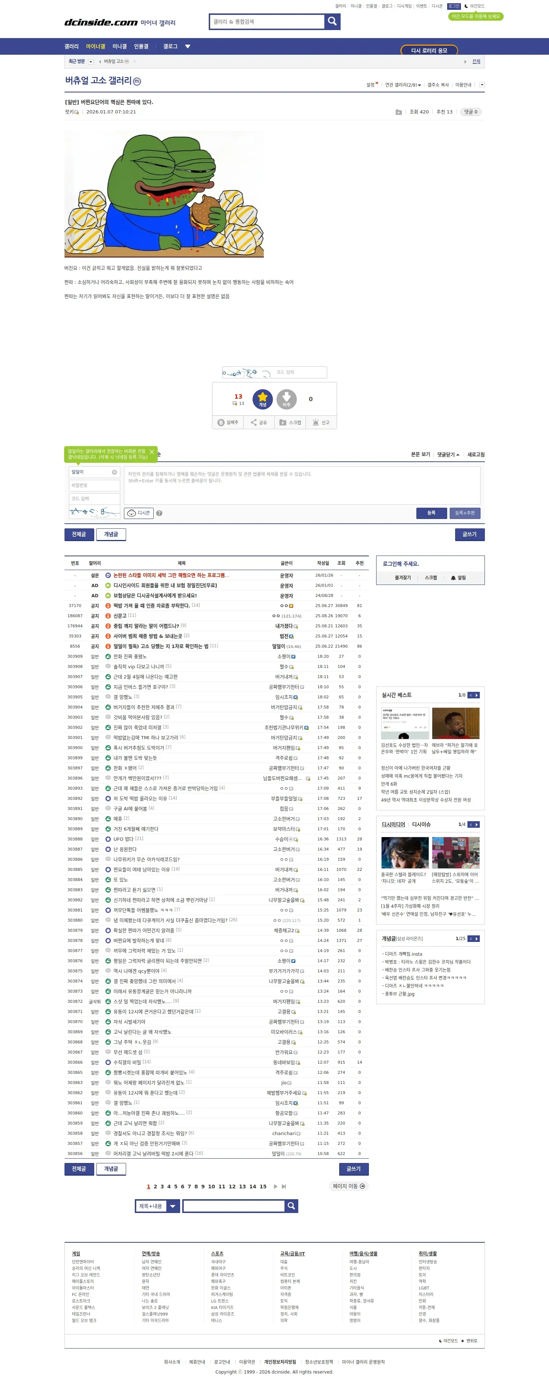The image size is (549, 1396).
Task: Click the 실베추 icon button
Action: (x=228, y=423)
